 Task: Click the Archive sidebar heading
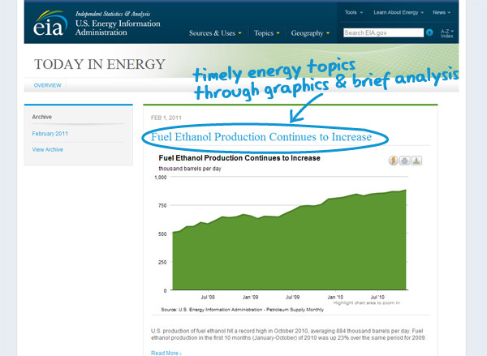point(42,117)
